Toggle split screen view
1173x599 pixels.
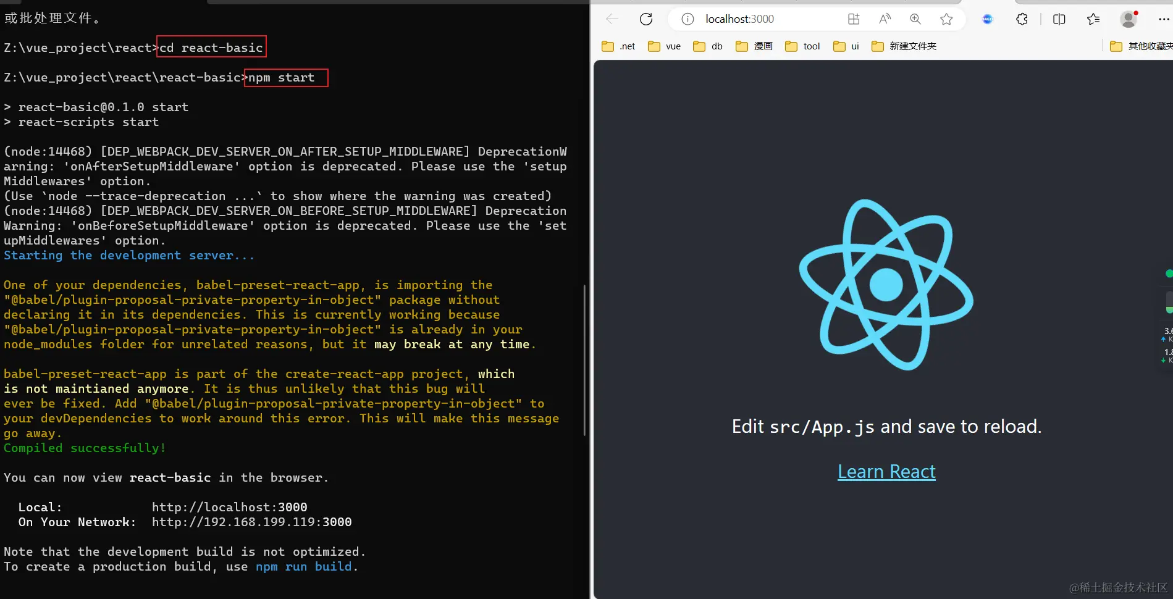(1059, 19)
